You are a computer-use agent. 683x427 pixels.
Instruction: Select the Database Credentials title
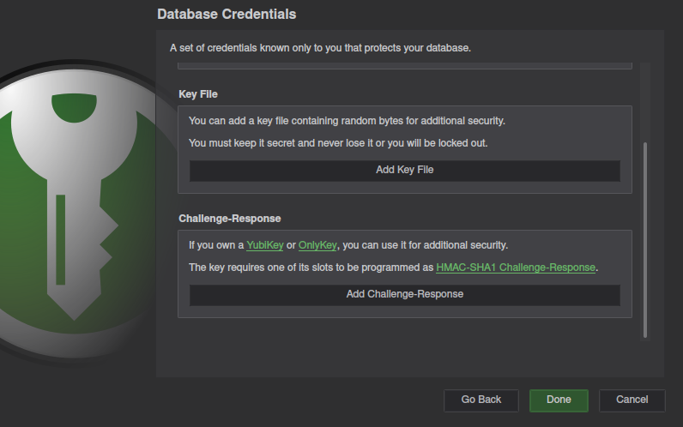coord(227,15)
